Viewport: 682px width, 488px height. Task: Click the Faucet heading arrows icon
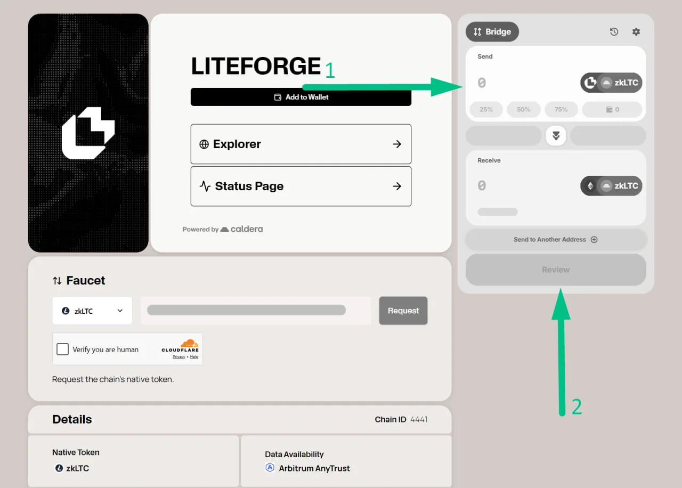pos(57,281)
